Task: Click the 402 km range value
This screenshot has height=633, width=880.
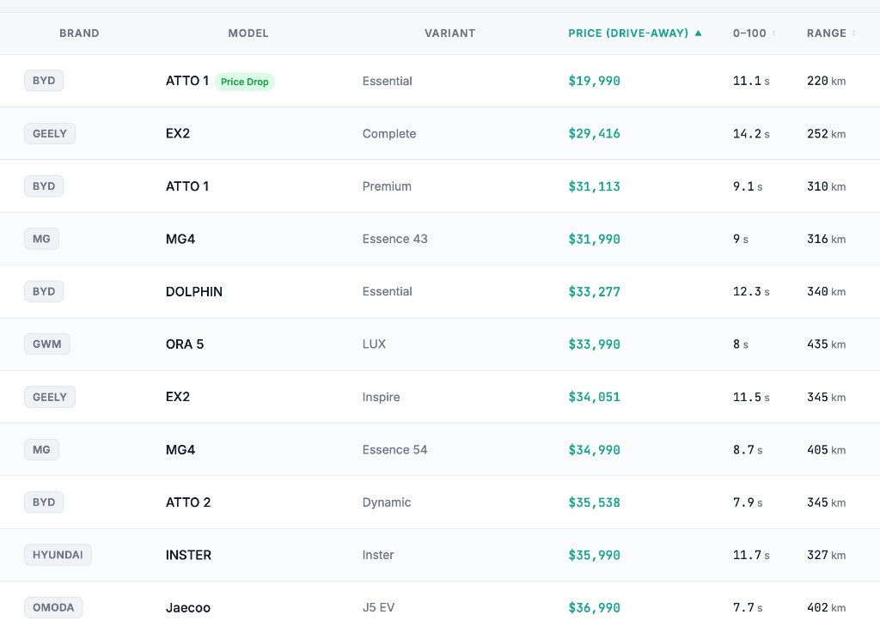Action: [826, 608]
